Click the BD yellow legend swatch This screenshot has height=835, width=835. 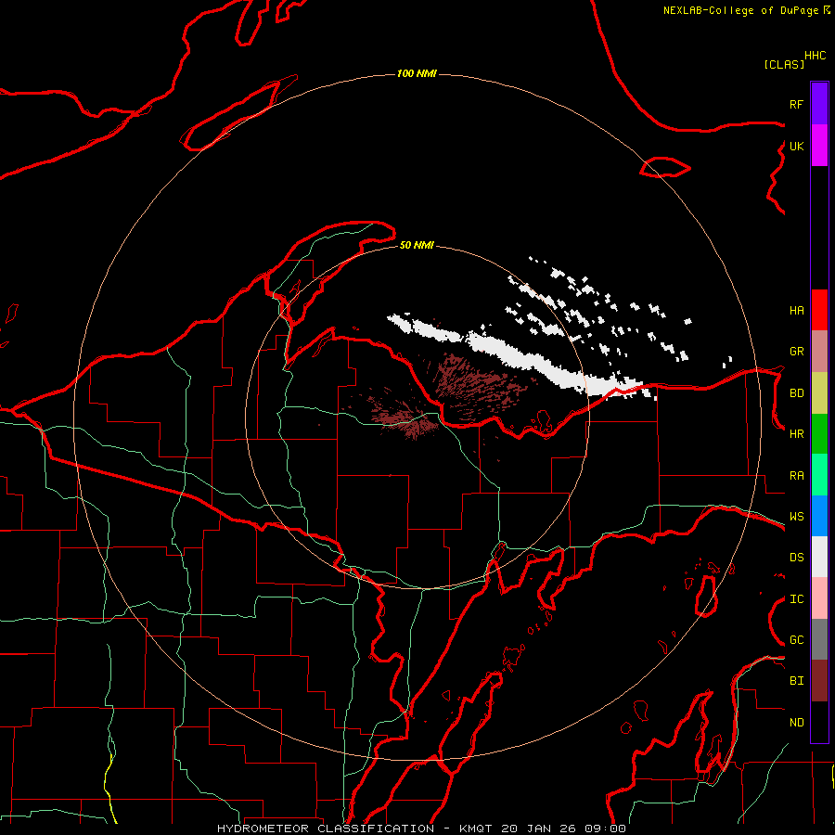point(819,393)
